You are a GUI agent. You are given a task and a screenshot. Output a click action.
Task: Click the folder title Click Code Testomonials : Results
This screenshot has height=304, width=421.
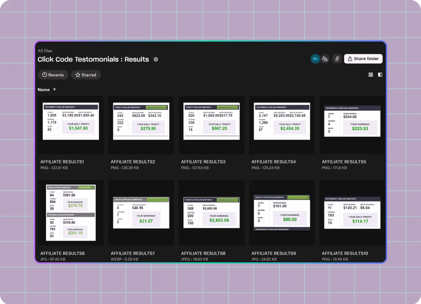click(93, 59)
